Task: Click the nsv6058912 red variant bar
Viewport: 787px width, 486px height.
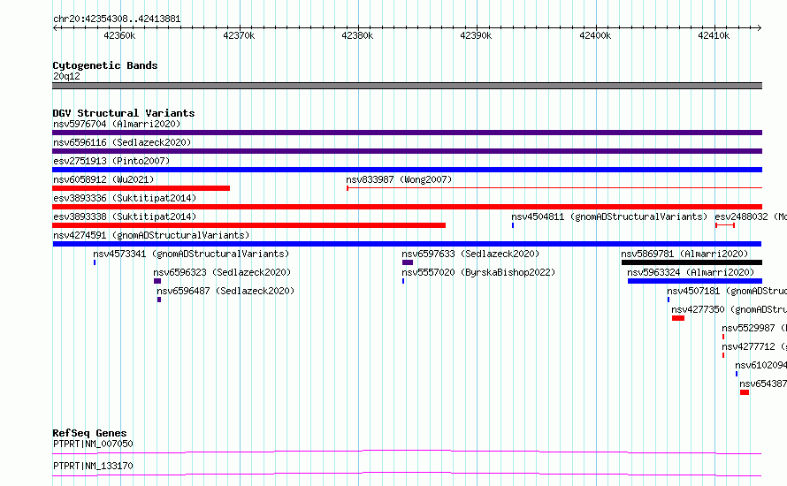Action: [x=141, y=188]
